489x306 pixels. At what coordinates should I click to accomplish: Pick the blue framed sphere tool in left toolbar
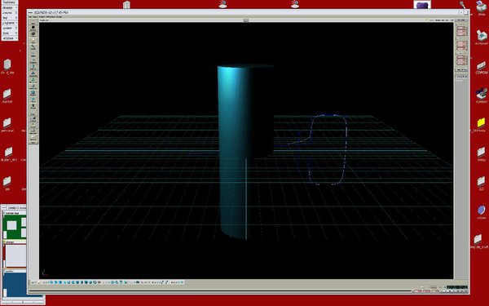33,92
